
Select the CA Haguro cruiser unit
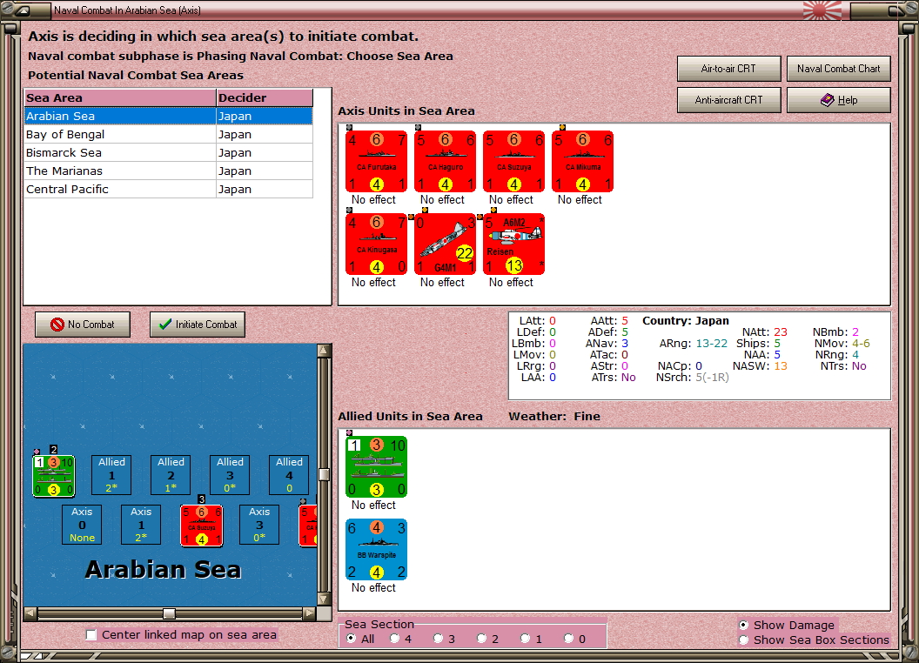(445, 161)
